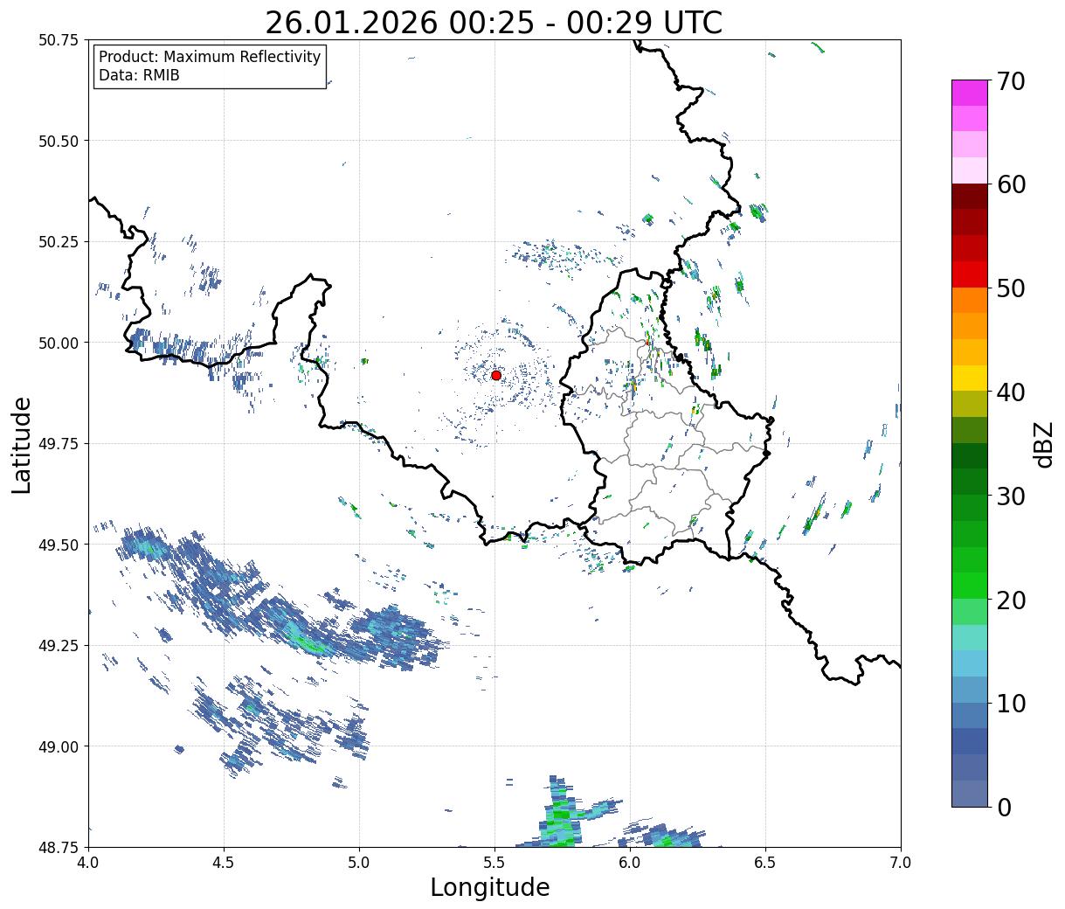
Task: Click the 'Latitude' axis label
Action: 22,445
